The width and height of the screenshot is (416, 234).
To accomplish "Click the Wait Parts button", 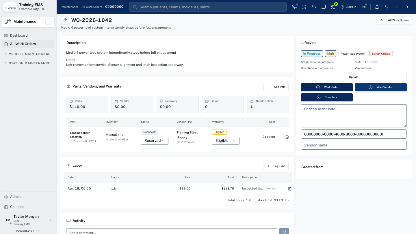I will coord(327,87).
